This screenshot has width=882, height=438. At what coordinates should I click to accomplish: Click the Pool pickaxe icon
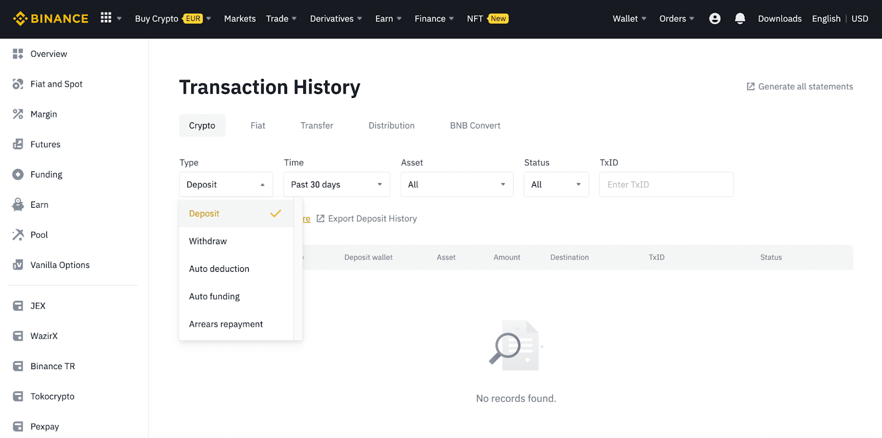click(18, 235)
